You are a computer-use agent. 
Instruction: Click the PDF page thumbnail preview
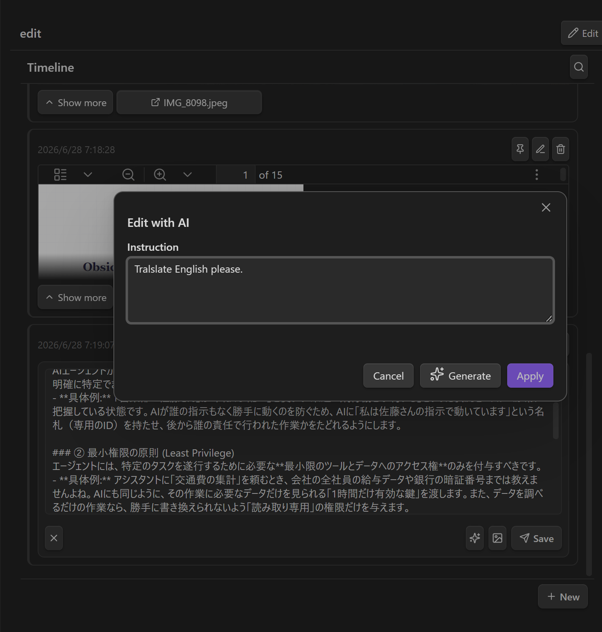point(76,231)
